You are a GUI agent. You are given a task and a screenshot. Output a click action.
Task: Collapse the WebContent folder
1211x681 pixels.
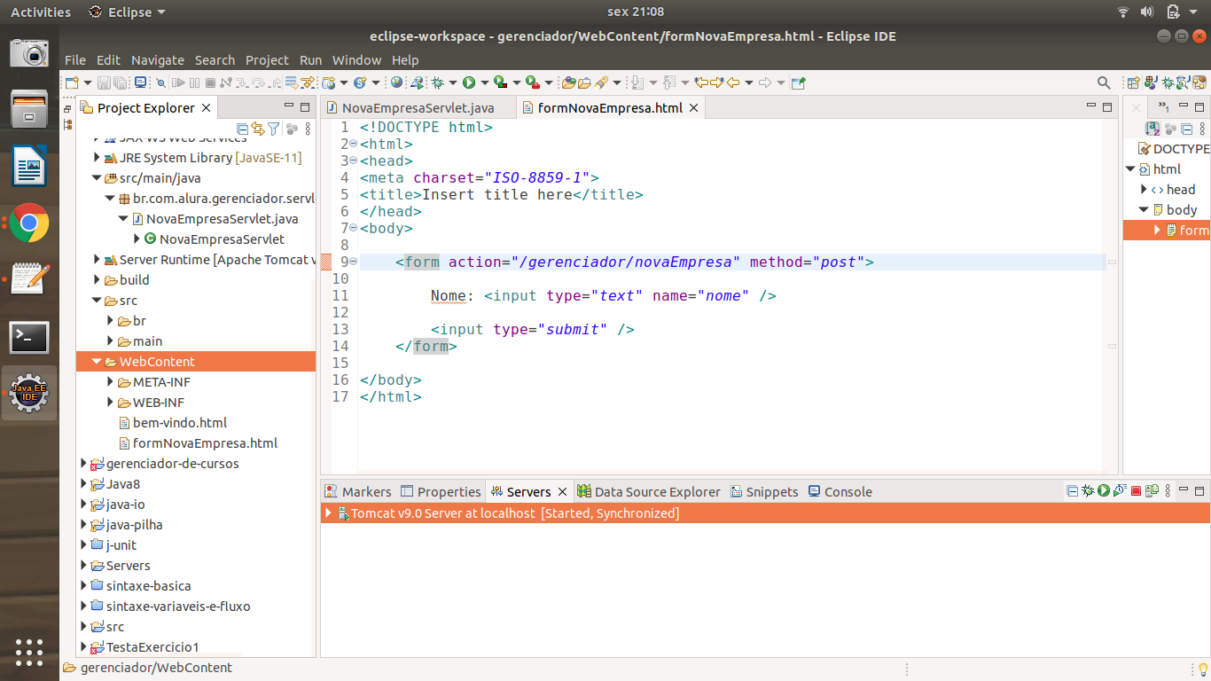coord(97,362)
